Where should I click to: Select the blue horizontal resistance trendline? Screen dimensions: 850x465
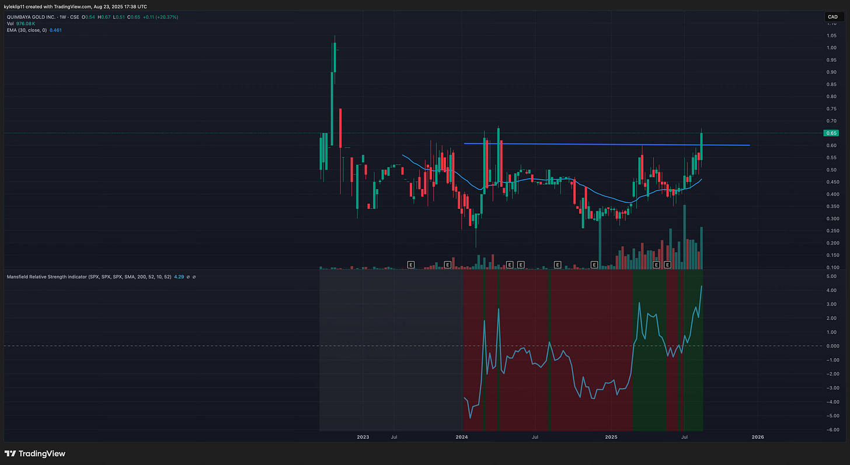coord(607,144)
